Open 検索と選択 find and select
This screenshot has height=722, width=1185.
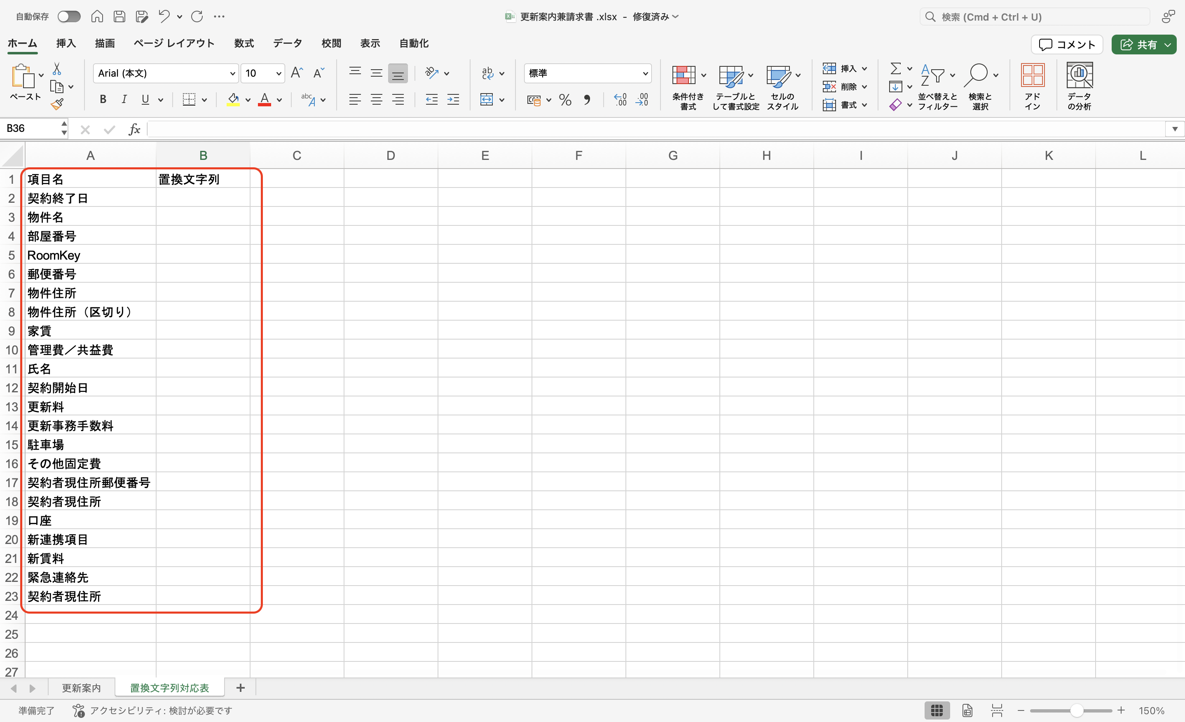coord(980,87)
